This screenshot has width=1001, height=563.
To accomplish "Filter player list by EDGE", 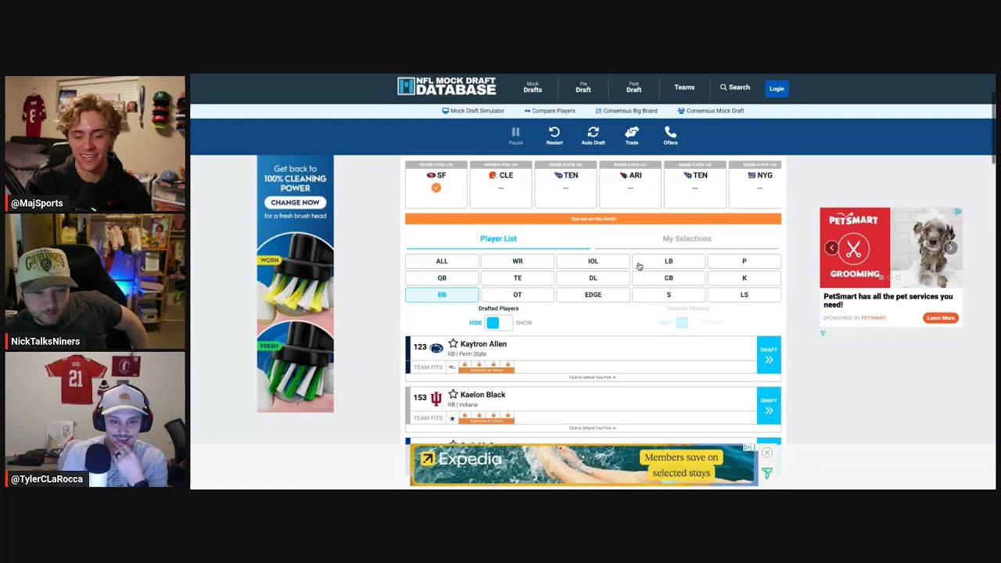I will (x=593, y=295).
